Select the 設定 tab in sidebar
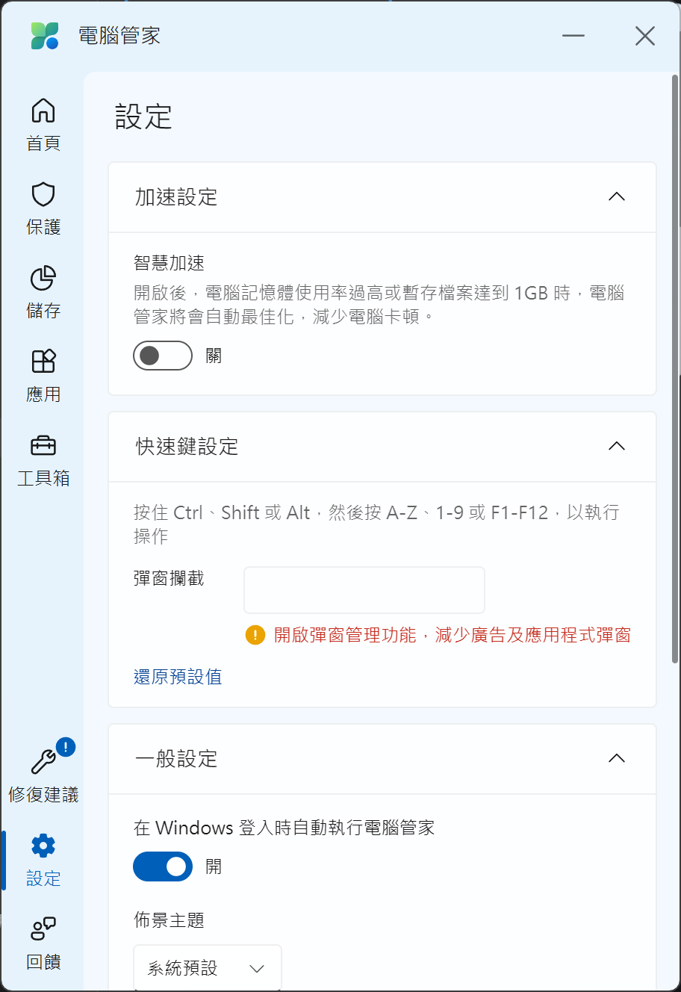This screenshot has height=992, width=681. pos(43,859)
